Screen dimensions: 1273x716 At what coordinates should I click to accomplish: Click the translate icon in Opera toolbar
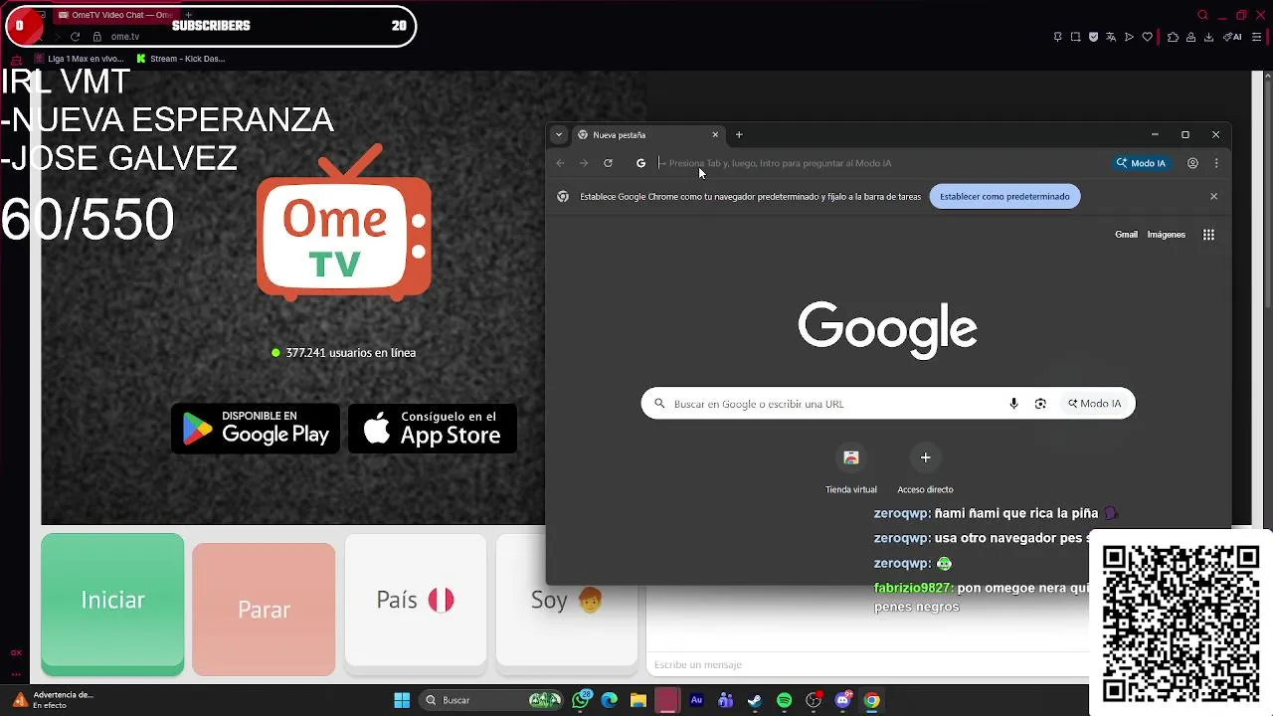tap(1111, 37)
